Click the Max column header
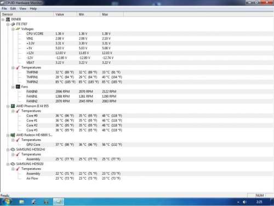Screen dimensions: 274x206 112,14
